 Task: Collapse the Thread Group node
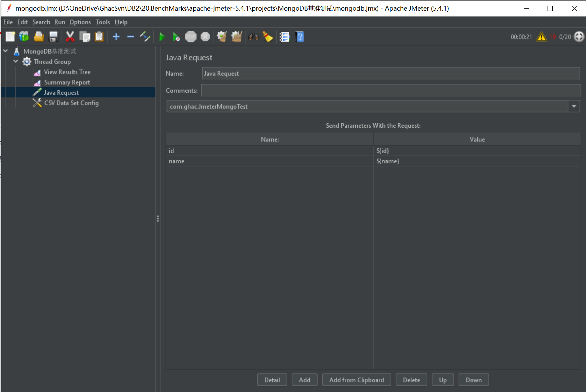(x=16, y=61)
